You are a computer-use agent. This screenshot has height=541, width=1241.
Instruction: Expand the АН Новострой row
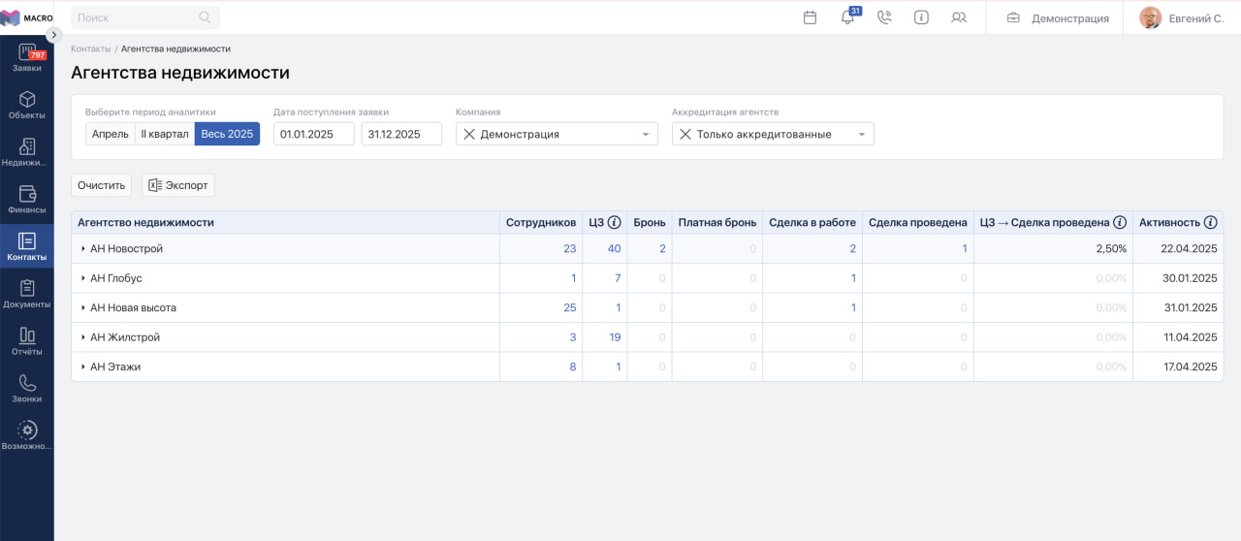pyautogui.click(x=83, y=249)
